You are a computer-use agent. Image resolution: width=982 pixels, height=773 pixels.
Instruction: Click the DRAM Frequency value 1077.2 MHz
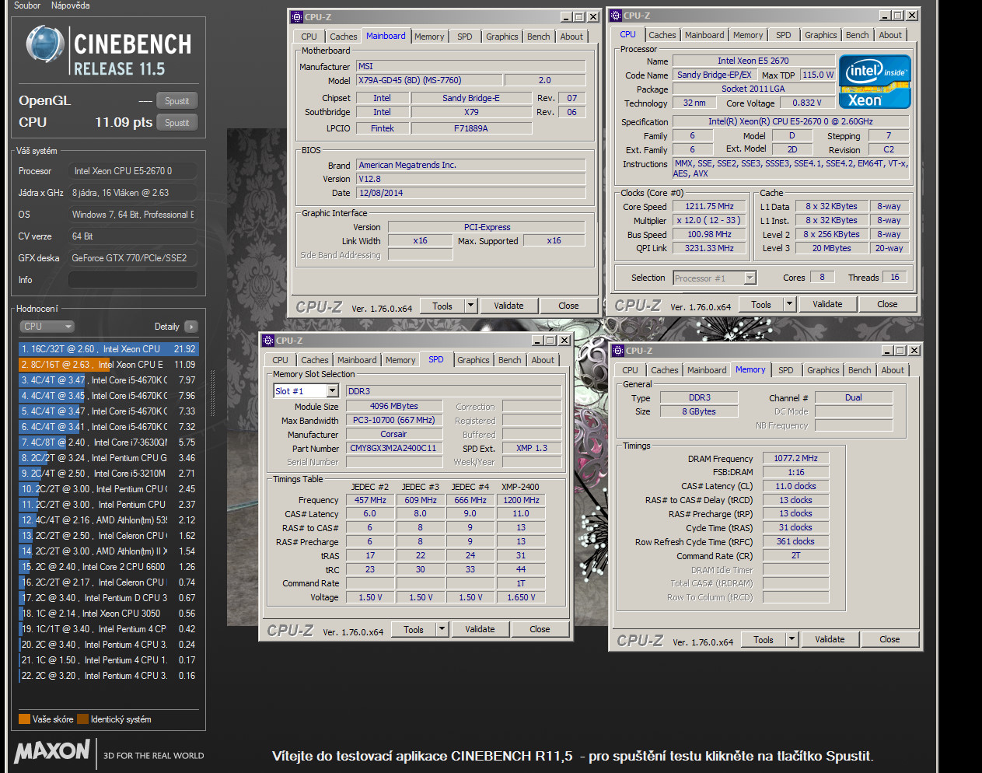795,459
